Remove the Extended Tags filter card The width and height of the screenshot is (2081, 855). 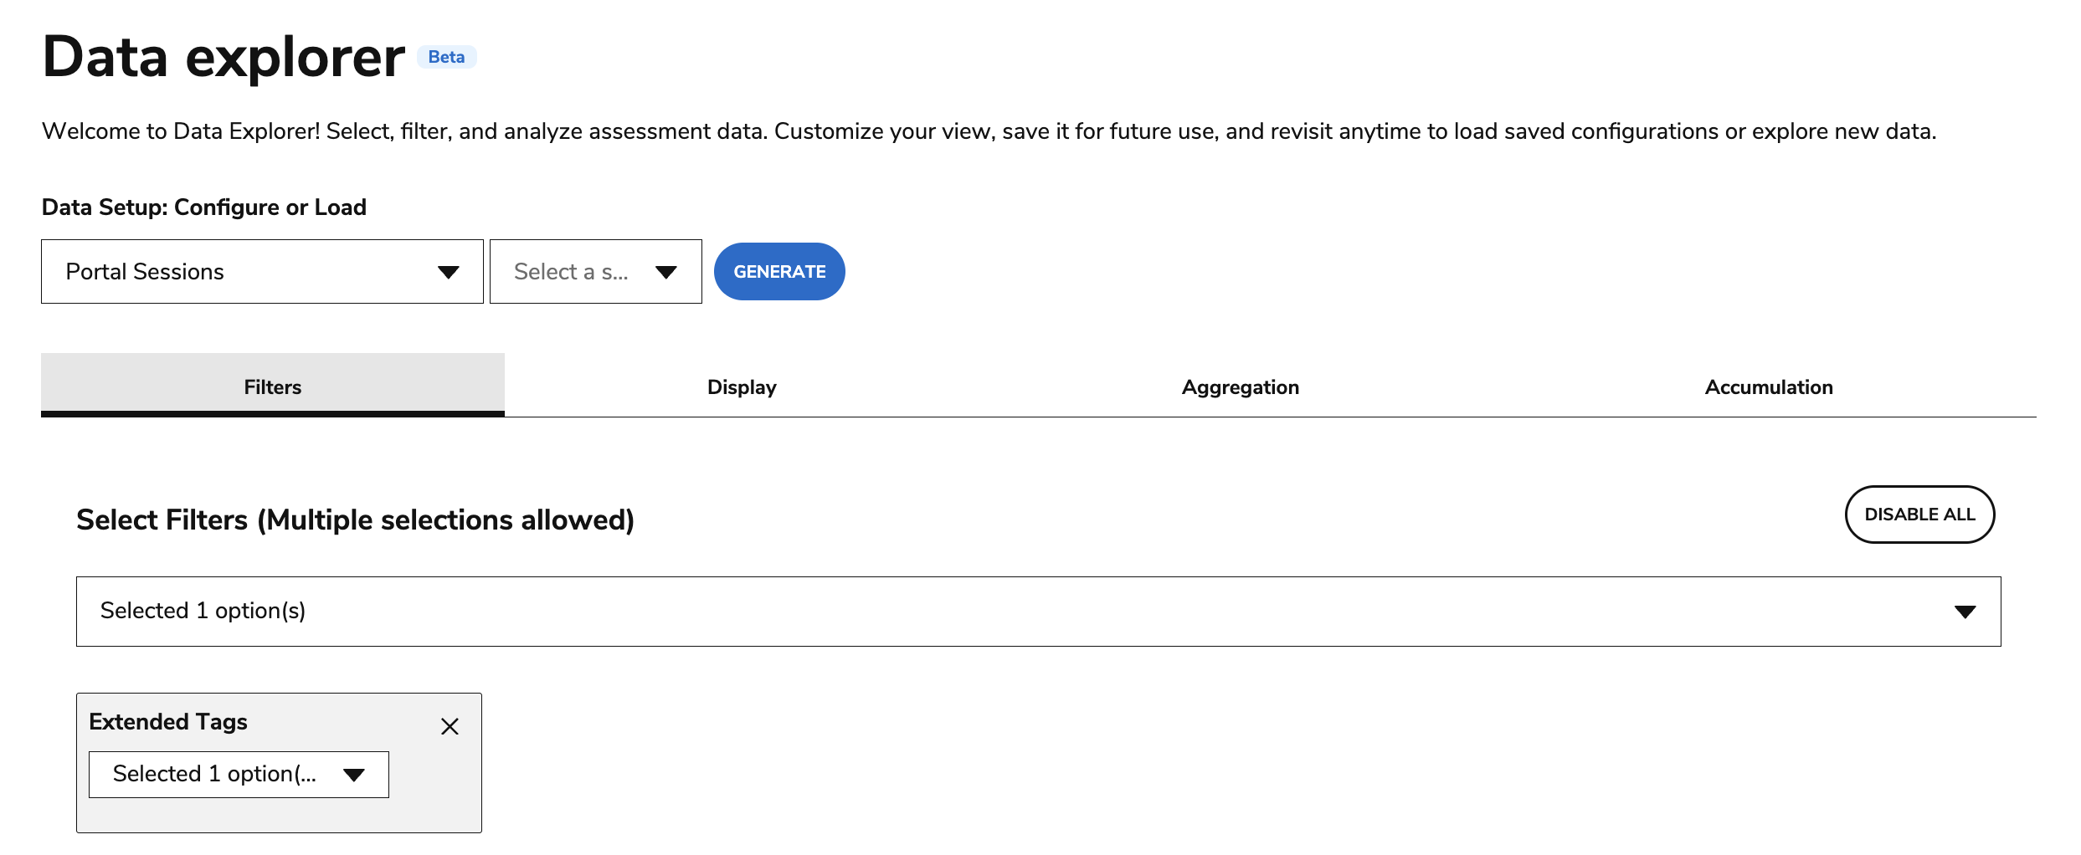[x=450, y=726]
